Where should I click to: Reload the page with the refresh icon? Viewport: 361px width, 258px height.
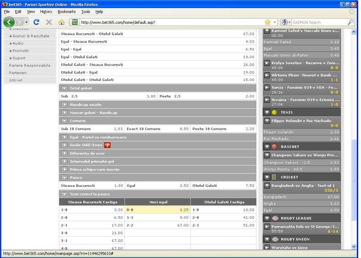pyautogui.click(x=36, y=22)
